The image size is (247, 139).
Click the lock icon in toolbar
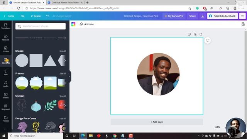243,24
